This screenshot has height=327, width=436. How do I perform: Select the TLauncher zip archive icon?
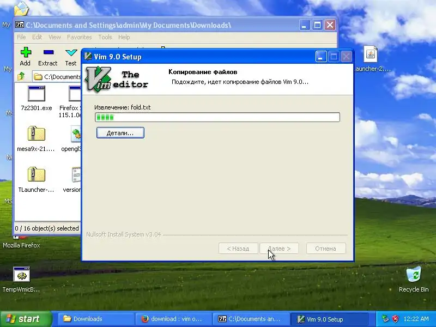click(36, 174)
